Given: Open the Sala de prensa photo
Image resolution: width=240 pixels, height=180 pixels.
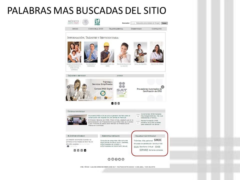Looking at the screenshot, I should [140, 52].
